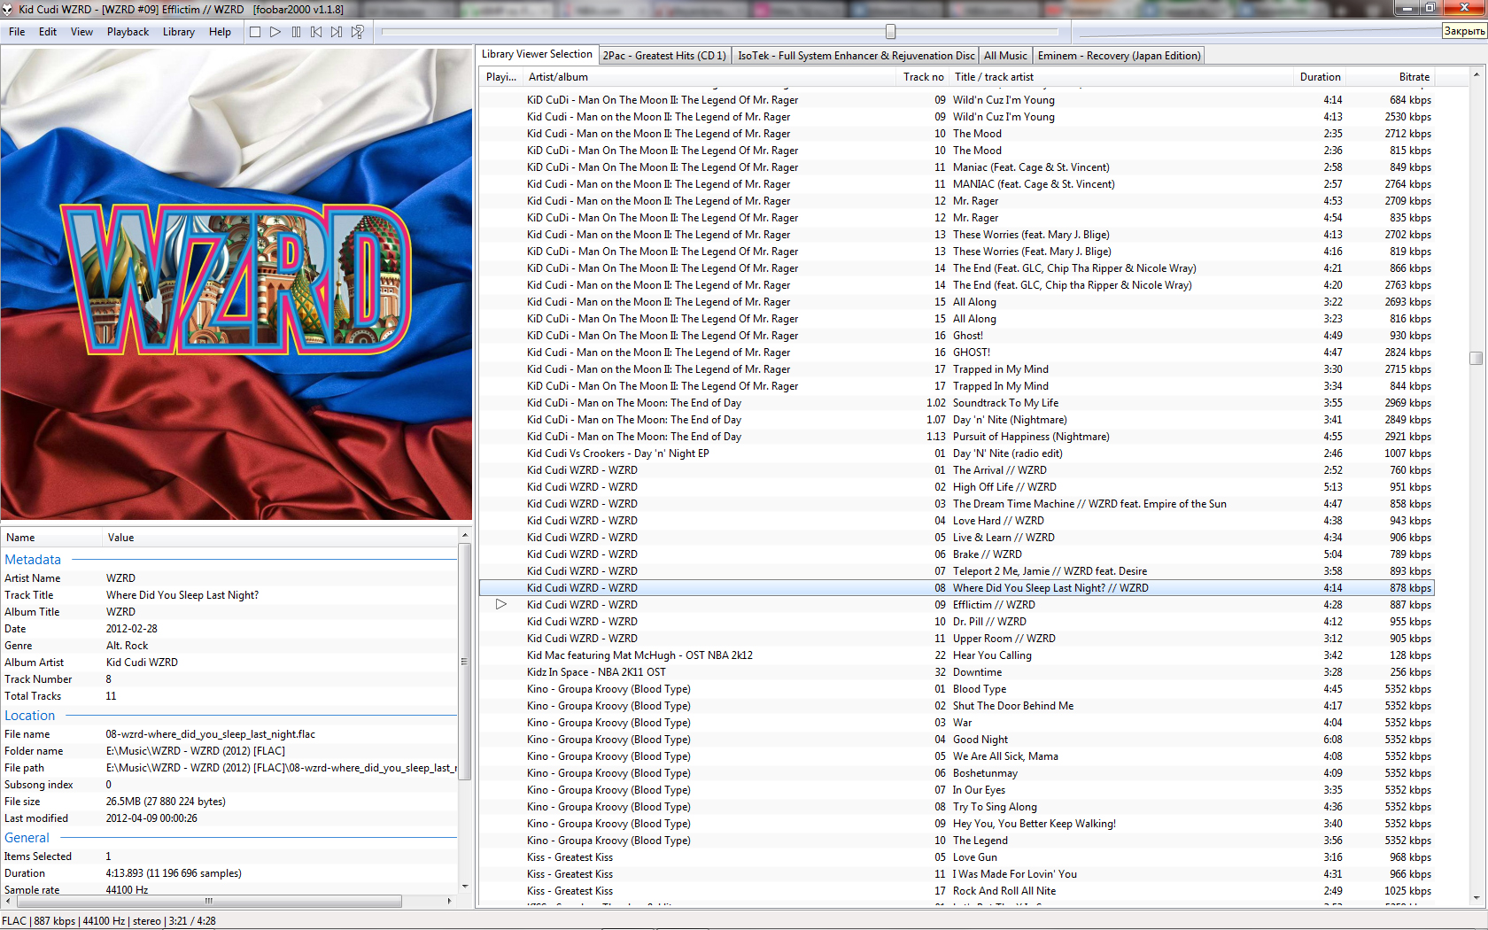The height and width of the screenshot is (930, 1488).
Task: Sort by the Duration column header
Action: coord(1320,77)
